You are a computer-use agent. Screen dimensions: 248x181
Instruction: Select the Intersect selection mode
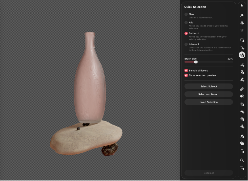186,44
